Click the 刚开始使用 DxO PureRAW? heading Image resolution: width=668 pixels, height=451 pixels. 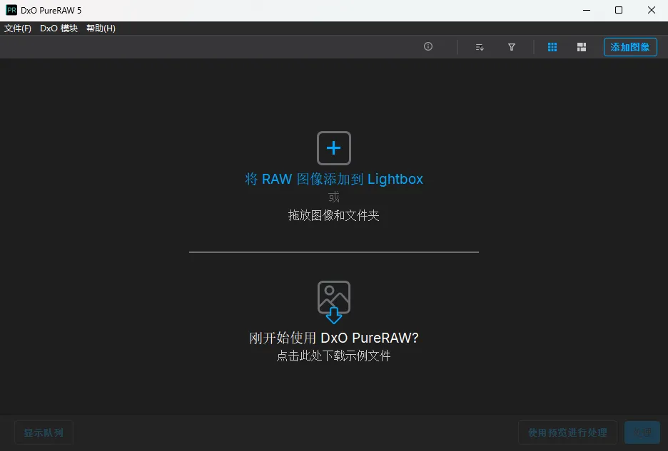[x=334, y=338]
